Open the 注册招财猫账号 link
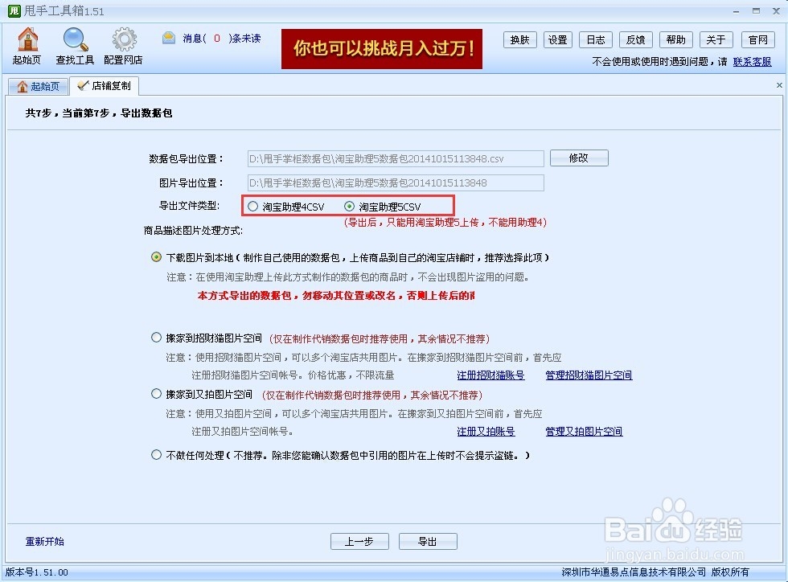The width and height of the screenshot is (788, 582). (490, 375)
